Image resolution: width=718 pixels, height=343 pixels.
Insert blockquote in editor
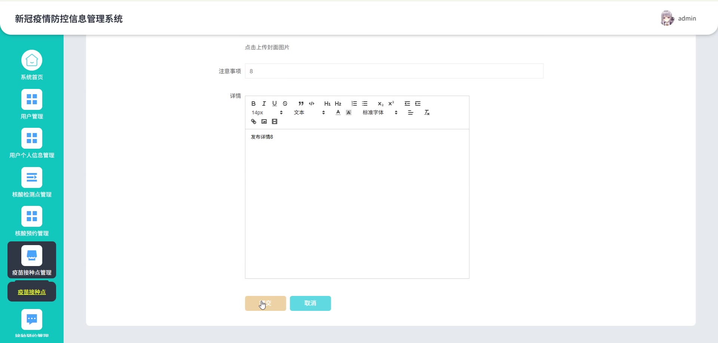301,103
